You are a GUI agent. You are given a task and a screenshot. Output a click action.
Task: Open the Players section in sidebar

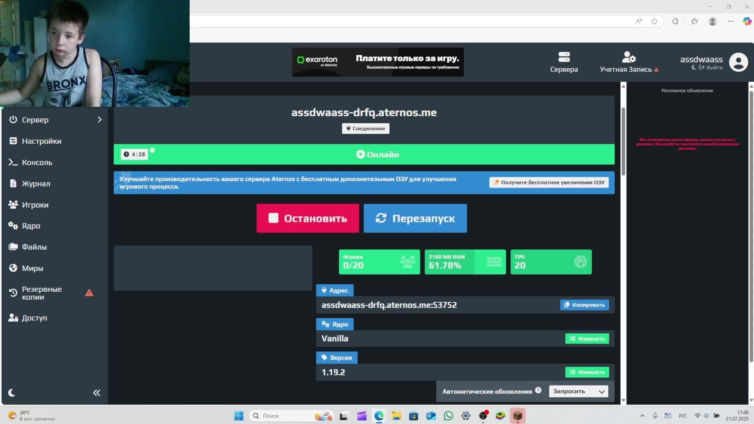[x=35, y=205]
